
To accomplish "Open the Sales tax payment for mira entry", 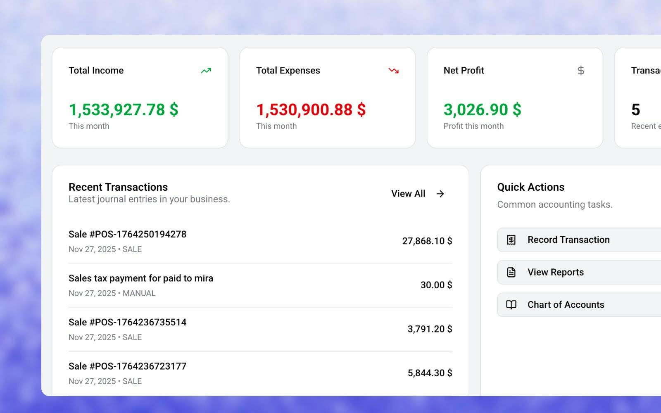I will click(x=260, y=285).
